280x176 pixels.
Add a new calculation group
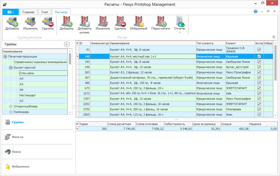pos(12,24)
